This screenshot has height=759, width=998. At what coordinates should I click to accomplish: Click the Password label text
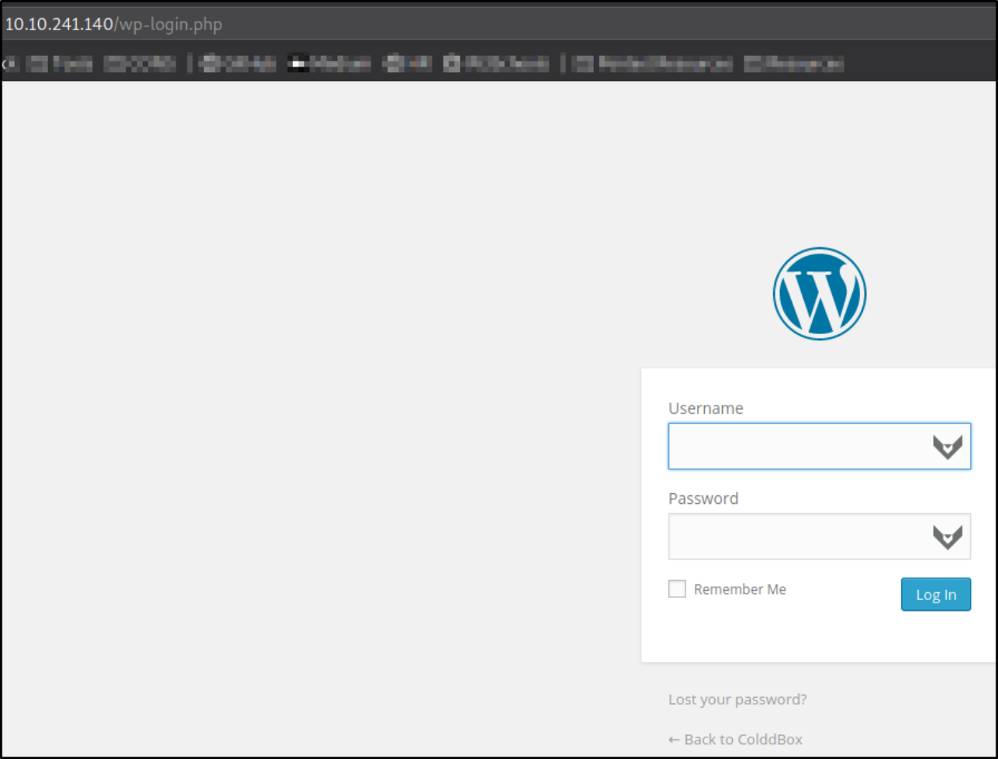coord(703,499)
